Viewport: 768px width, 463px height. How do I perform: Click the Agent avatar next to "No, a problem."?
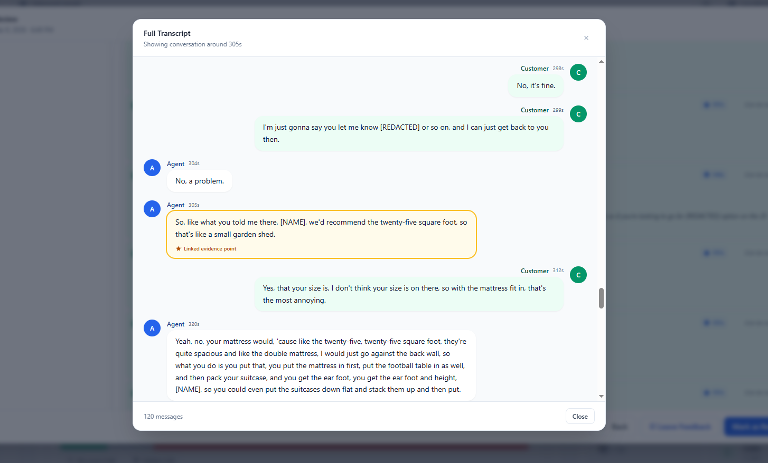point(152,167)
